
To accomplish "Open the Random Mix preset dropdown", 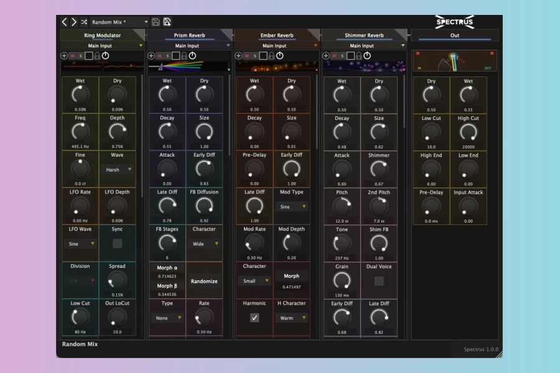I will [120, 22].
